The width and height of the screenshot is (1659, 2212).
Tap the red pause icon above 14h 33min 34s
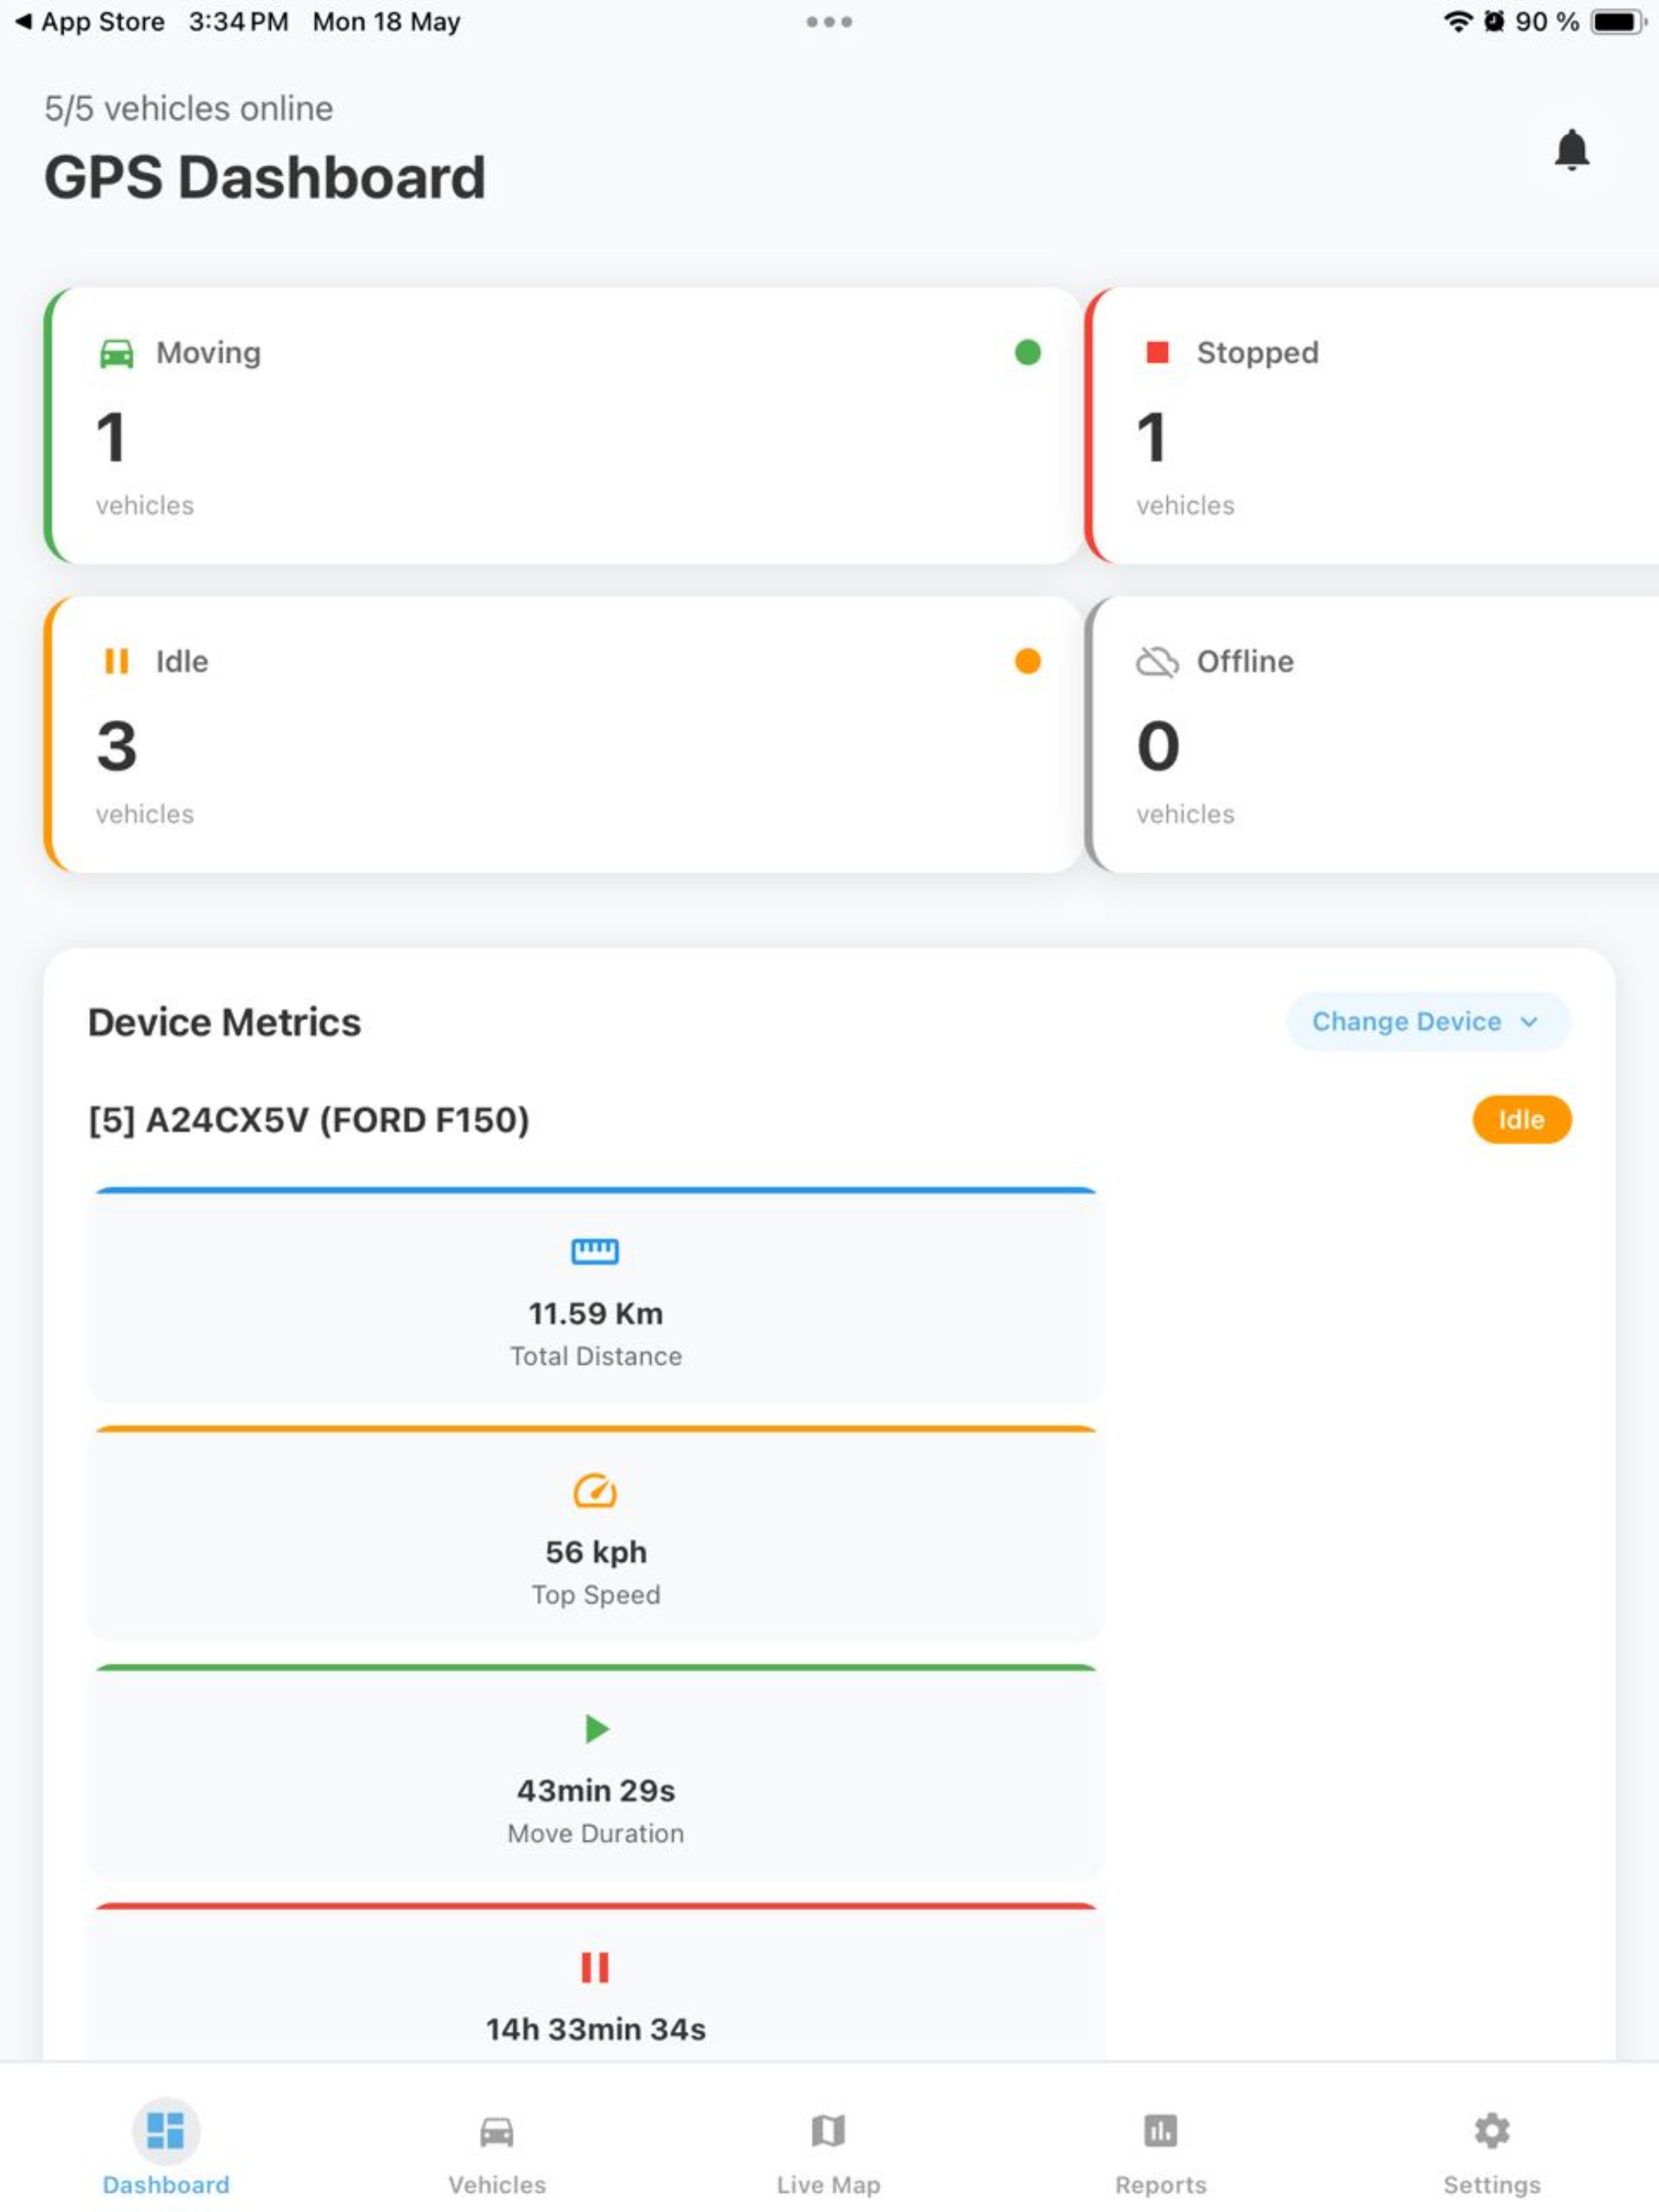(x=595, y=1967)
